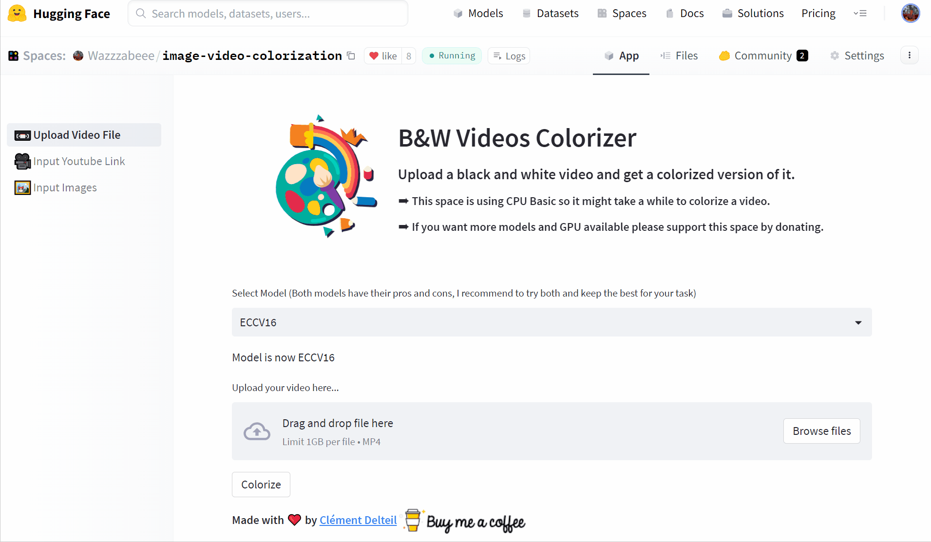
Task: Click the video cassette icon
Action: pyautogui.click(x=22, y=135)
